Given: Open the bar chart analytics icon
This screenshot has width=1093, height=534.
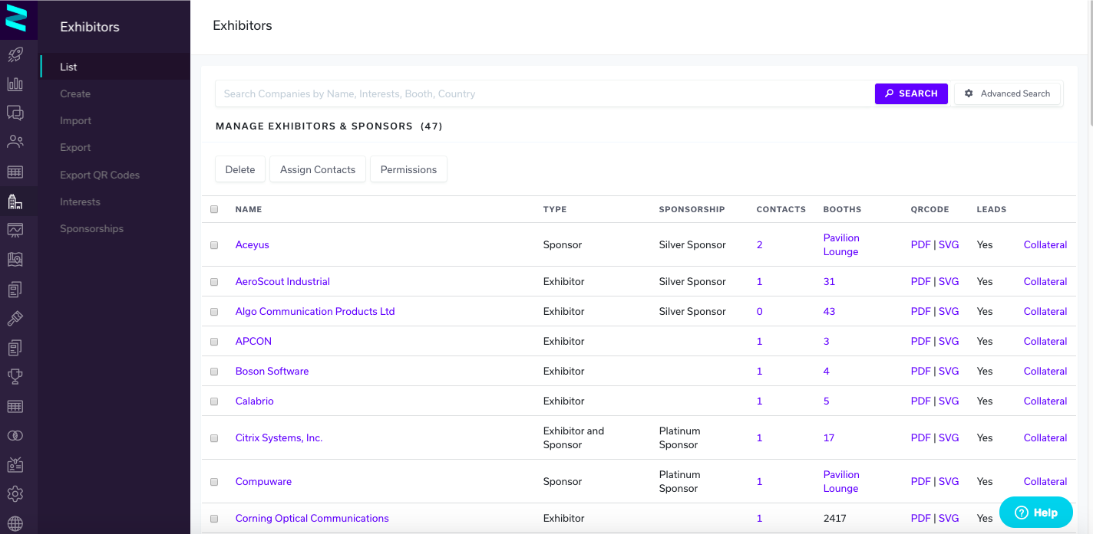Looking at the screenshot, I should point(15,84).
